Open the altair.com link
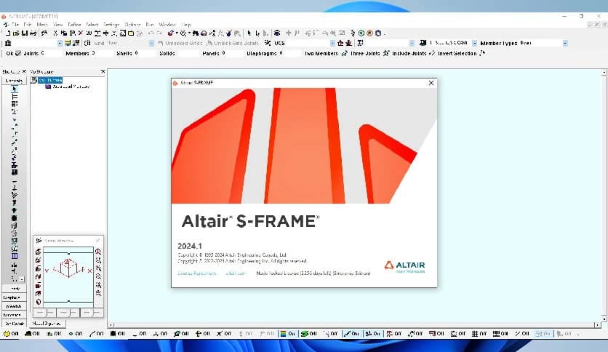 (236, 273)
